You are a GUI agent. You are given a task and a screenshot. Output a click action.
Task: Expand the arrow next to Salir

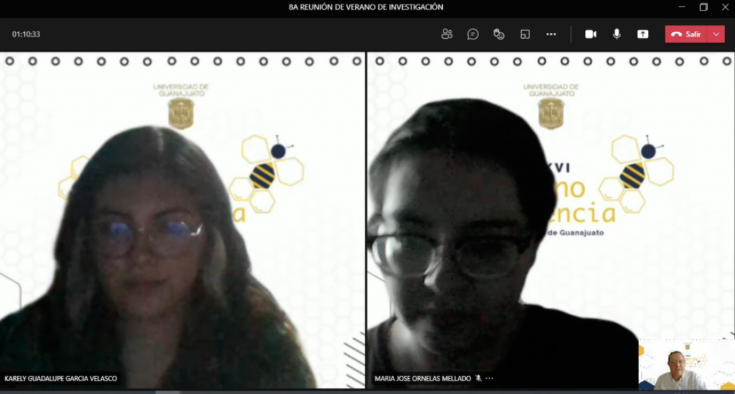click(717, 34)
